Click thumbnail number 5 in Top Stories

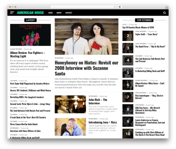point(128,73)
